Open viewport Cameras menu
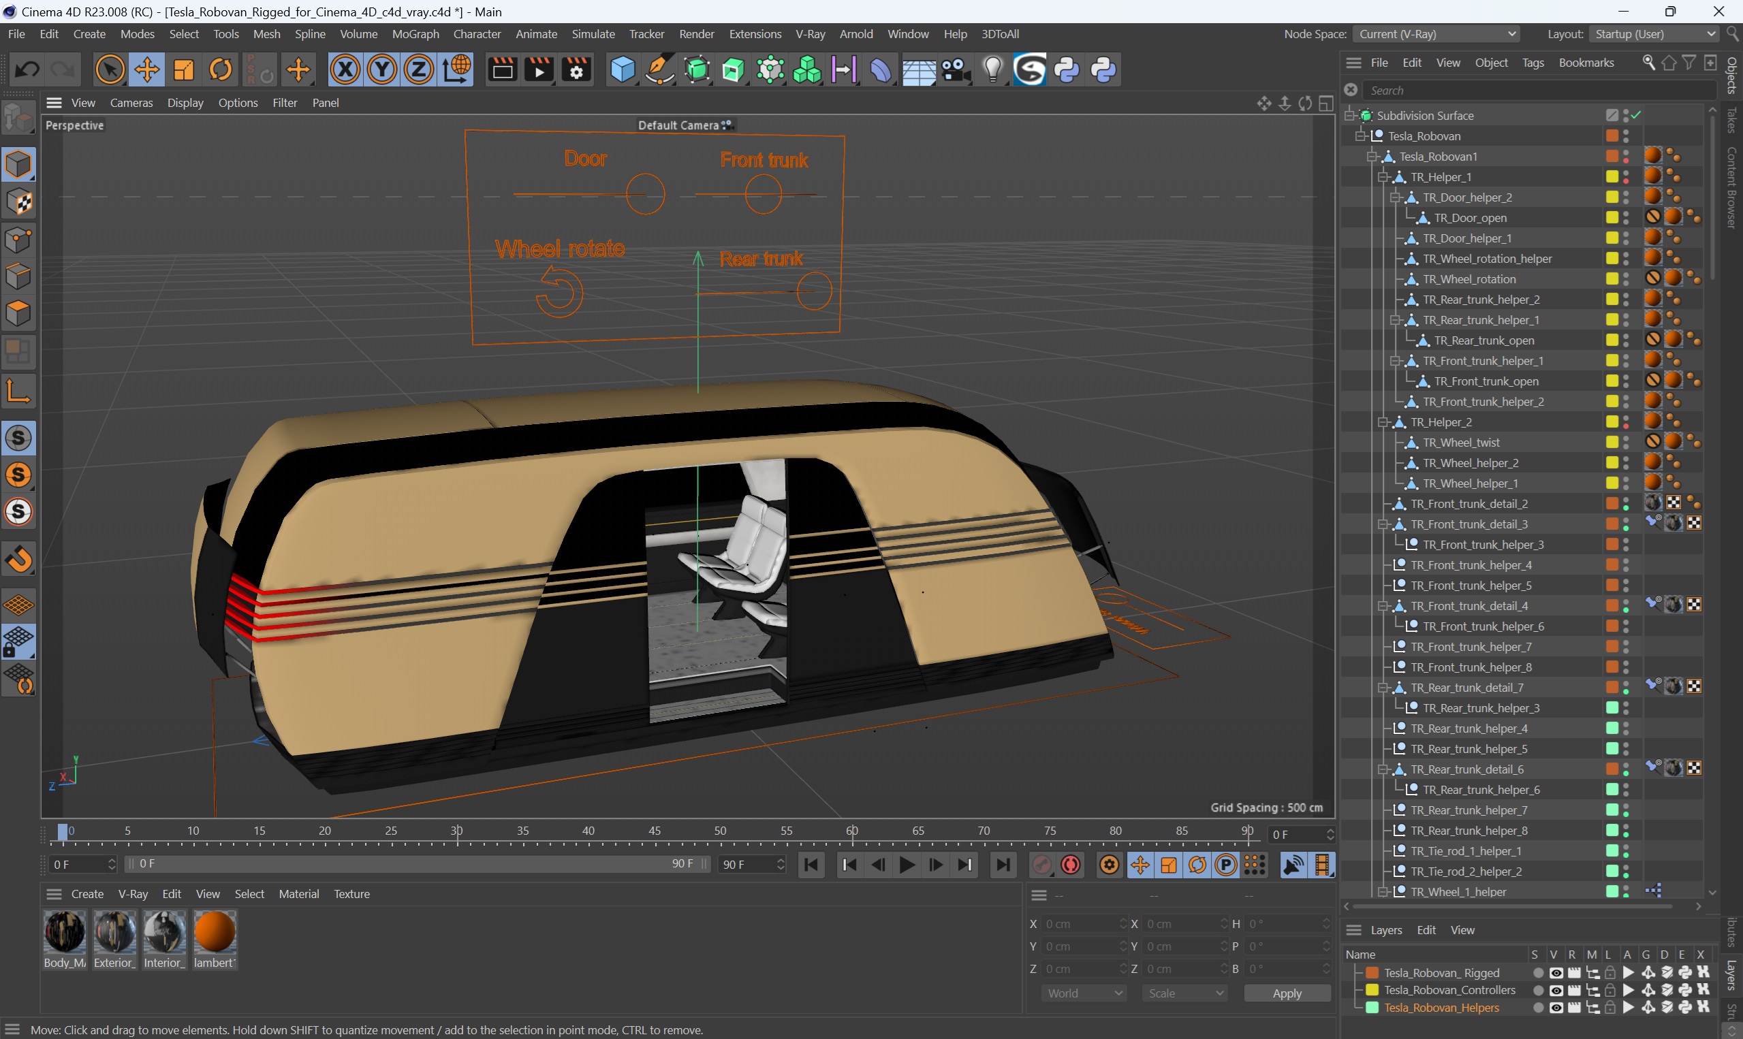The height and width of the screenshot is (1039, 1743). [131, 103]
